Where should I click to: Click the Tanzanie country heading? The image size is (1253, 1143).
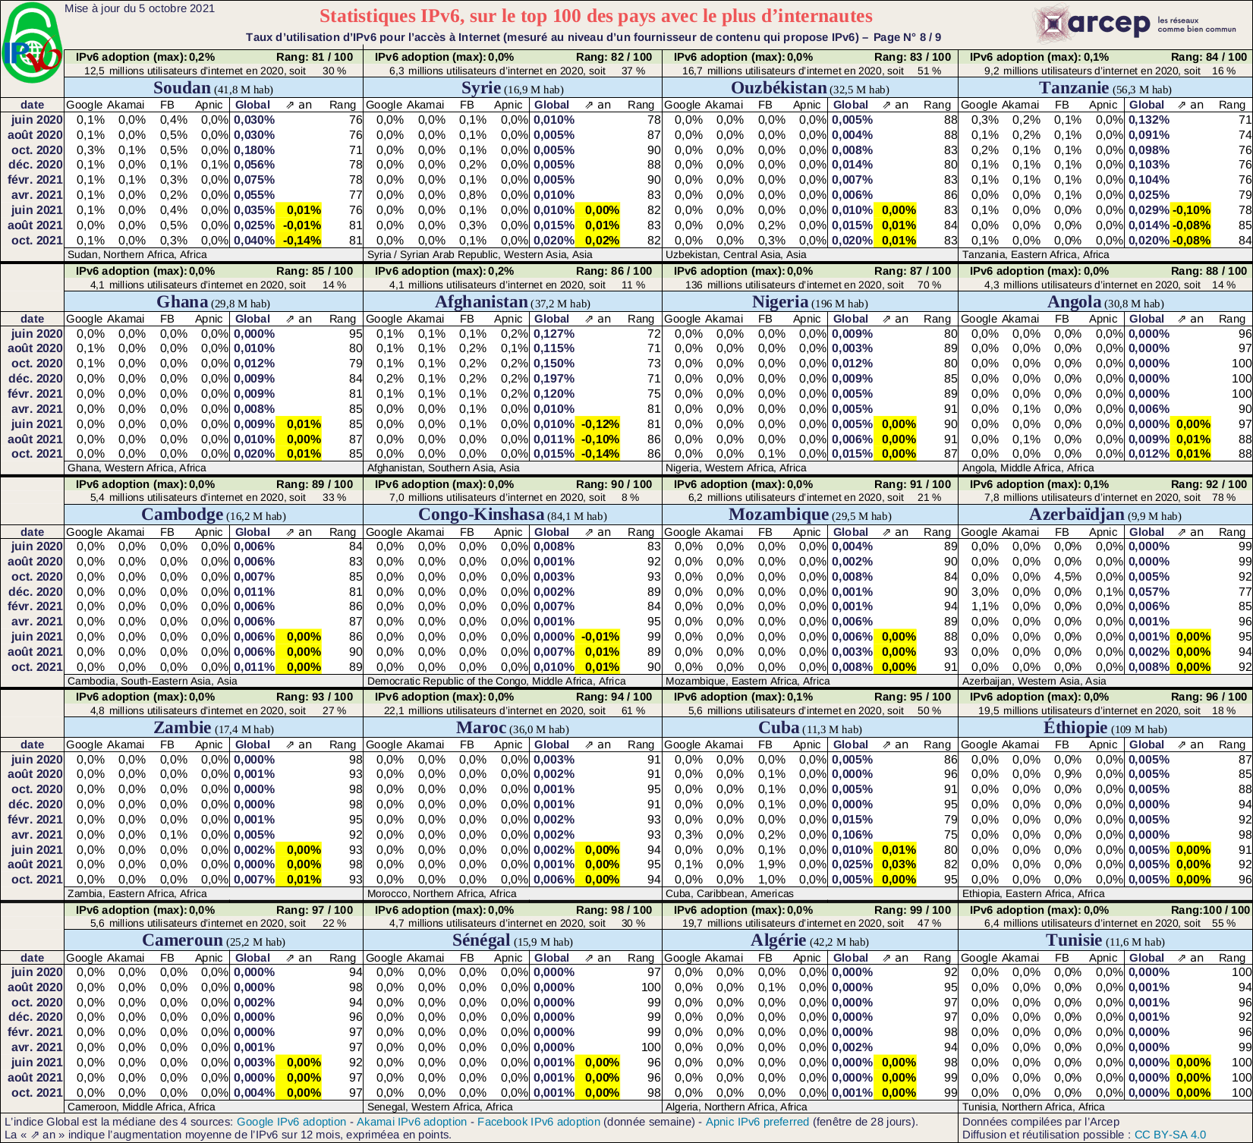point(1105,88)
